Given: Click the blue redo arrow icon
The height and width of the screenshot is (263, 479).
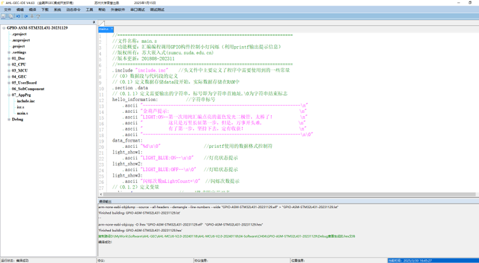Looking at the screenshot, I should pyautogui.click(x=24, y=17).
